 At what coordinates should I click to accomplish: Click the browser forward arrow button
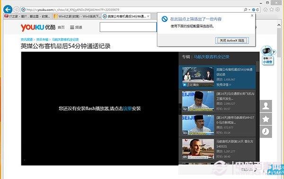click(17, 9)
